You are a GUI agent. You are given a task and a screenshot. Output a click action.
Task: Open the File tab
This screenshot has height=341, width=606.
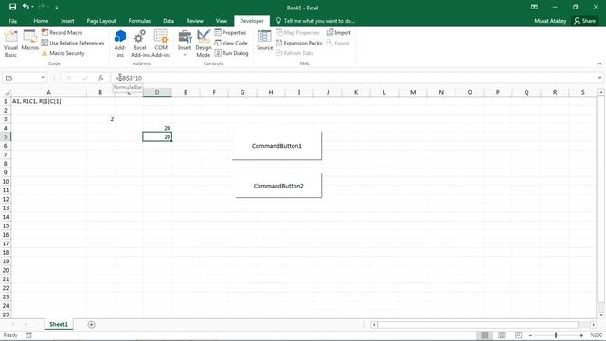click(x=12, y=21)
